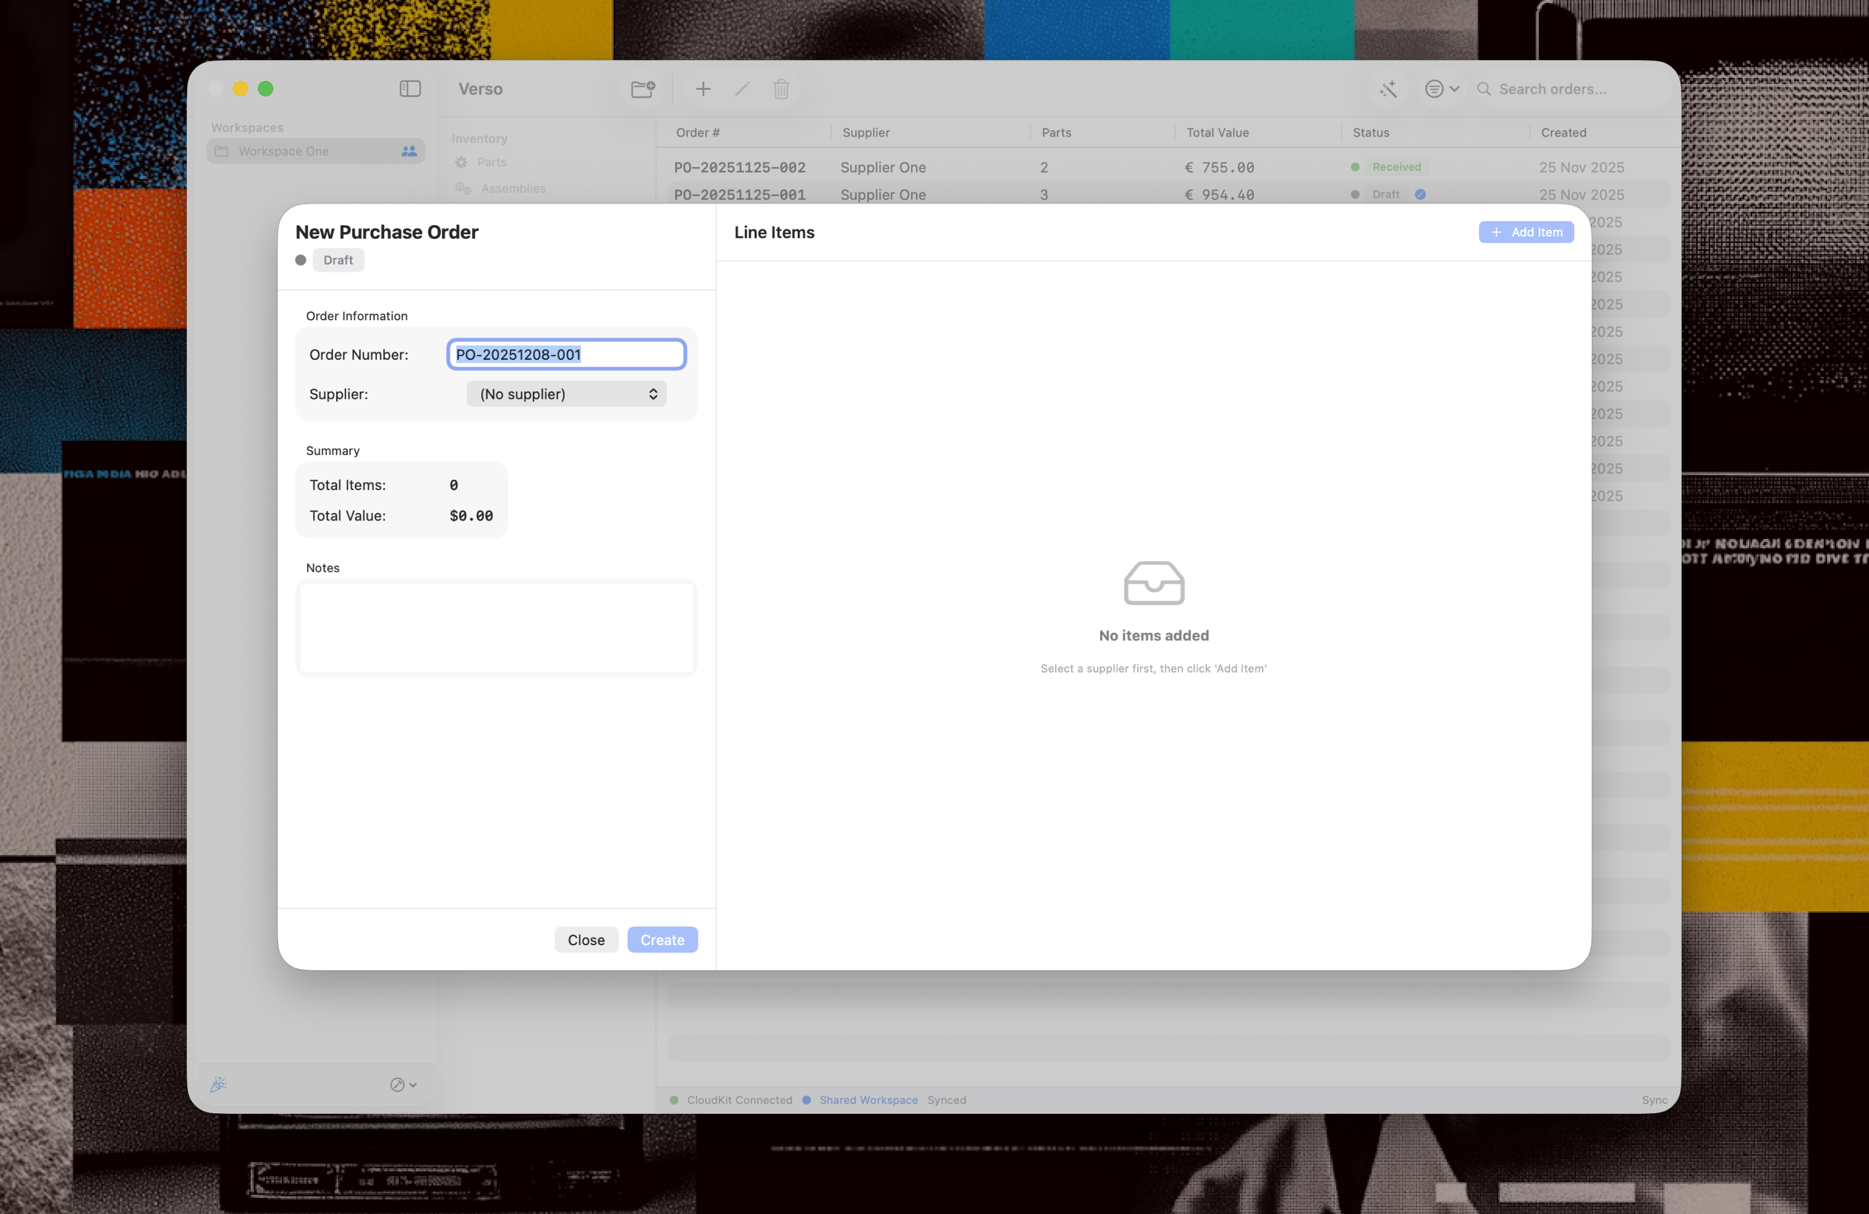Open the filter options dropdown in toolbar
Viewport: 1869px width, 1214px height.
coord(1442,89)
